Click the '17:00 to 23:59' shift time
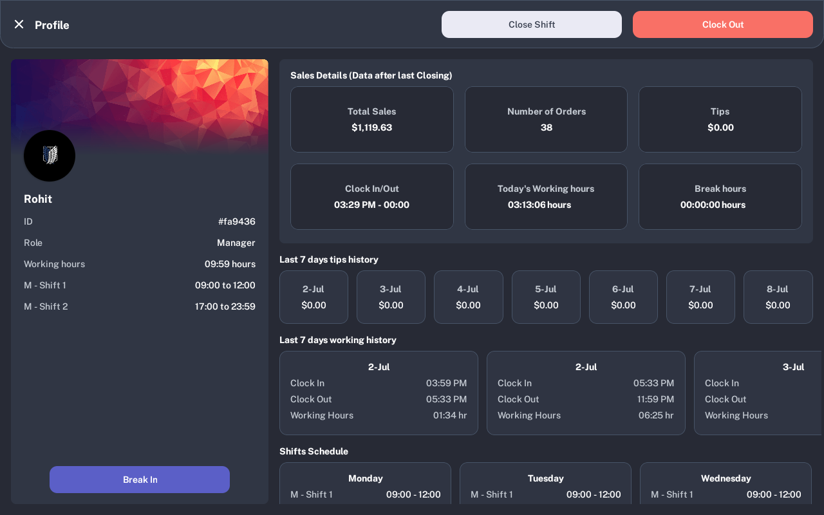This screenshot has width=824, height=515. tap(225, 306)
